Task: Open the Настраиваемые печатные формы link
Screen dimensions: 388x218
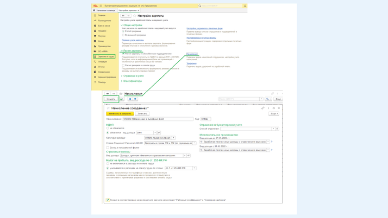Action: point(201,38)
